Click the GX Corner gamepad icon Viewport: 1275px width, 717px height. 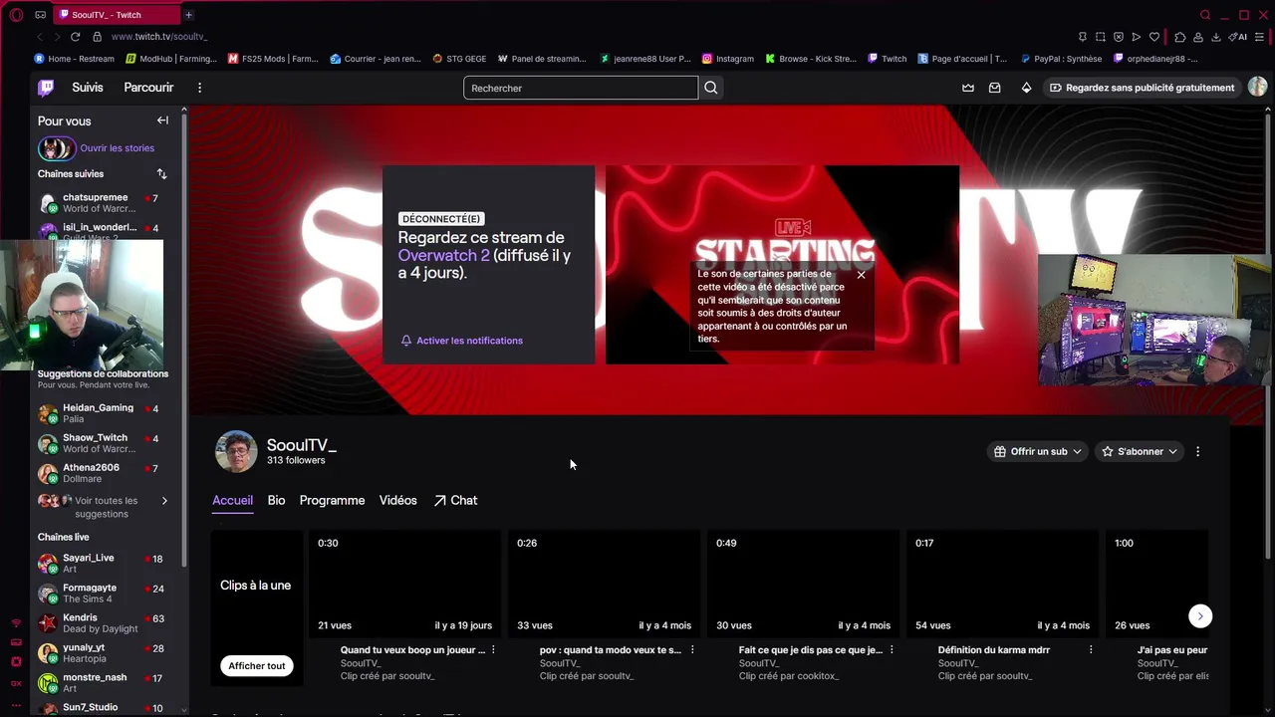coord(40,15)
